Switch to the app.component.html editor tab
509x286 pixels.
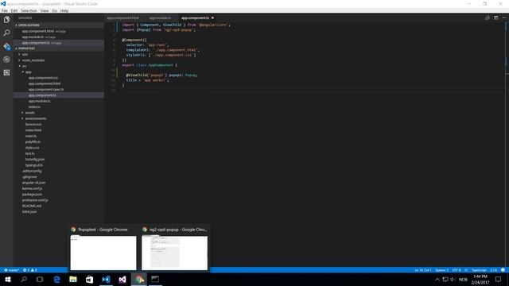[123, 17]
